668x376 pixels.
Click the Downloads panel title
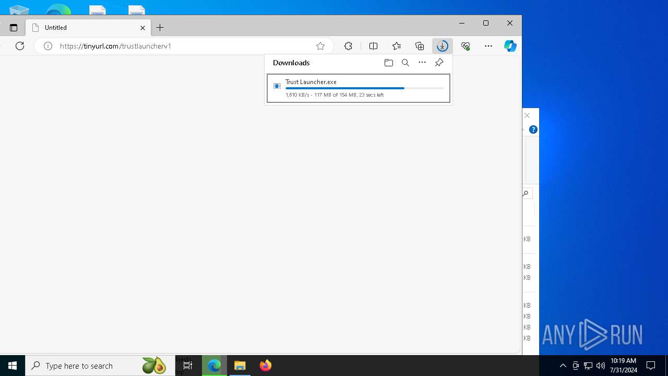coord(291,63)
